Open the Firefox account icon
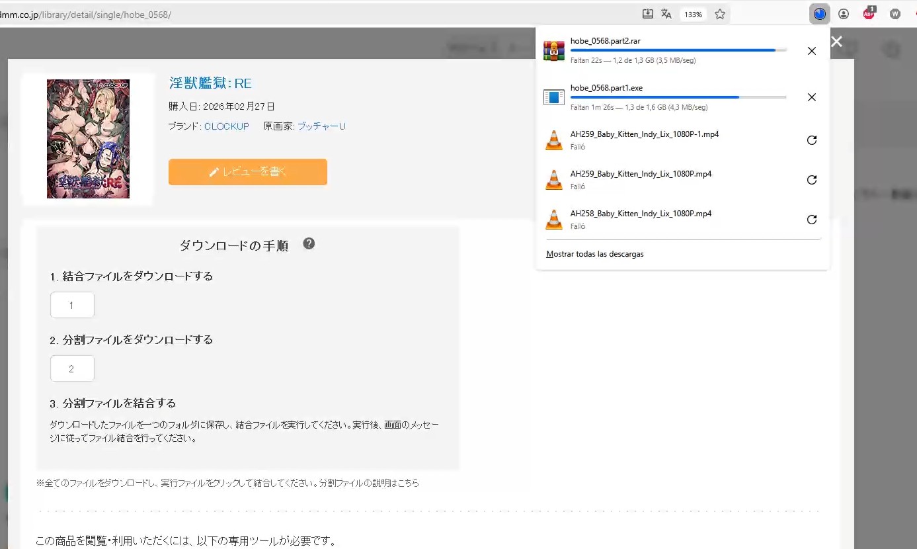The width and height of the screenshot is (917, 549). tap(844, 14)
